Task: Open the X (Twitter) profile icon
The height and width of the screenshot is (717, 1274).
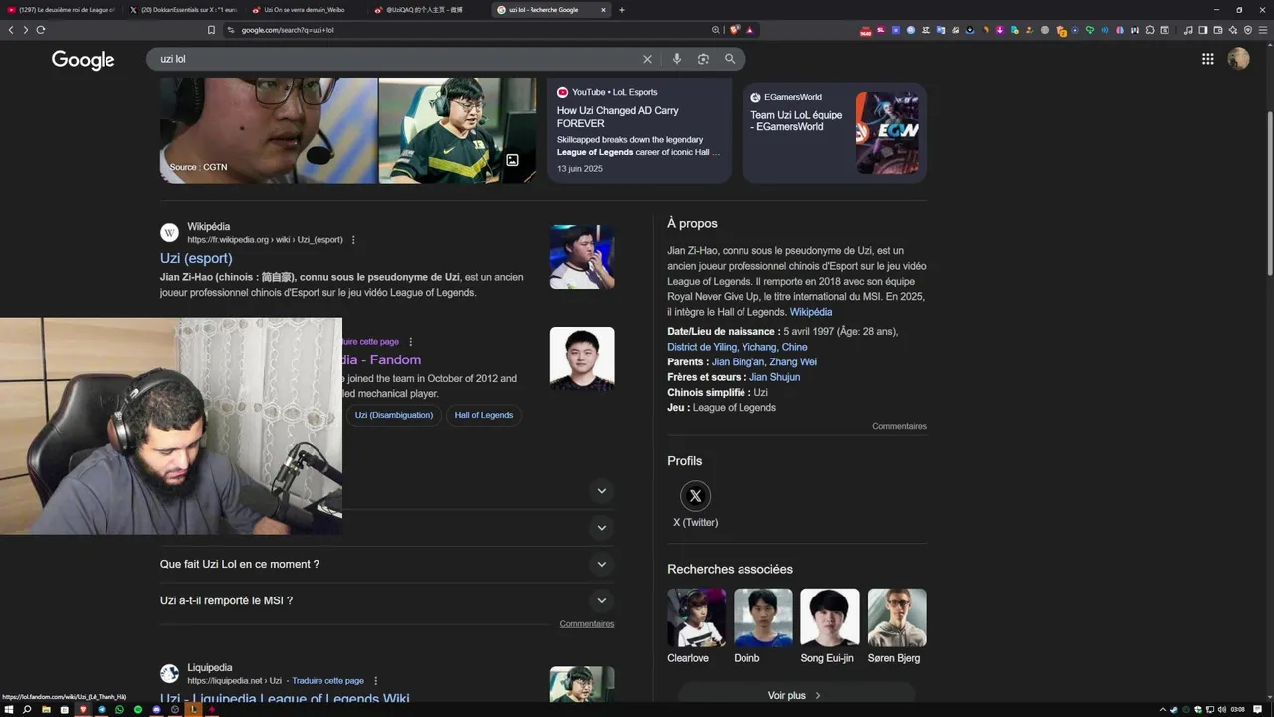Action: [x=695, y=496]
